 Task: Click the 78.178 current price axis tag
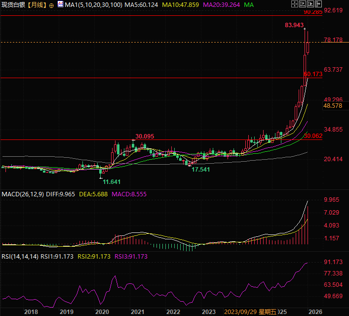pyautogui.click(x=333, y=40)
